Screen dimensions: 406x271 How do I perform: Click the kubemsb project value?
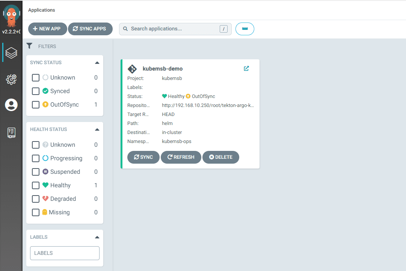click(172, 78)
